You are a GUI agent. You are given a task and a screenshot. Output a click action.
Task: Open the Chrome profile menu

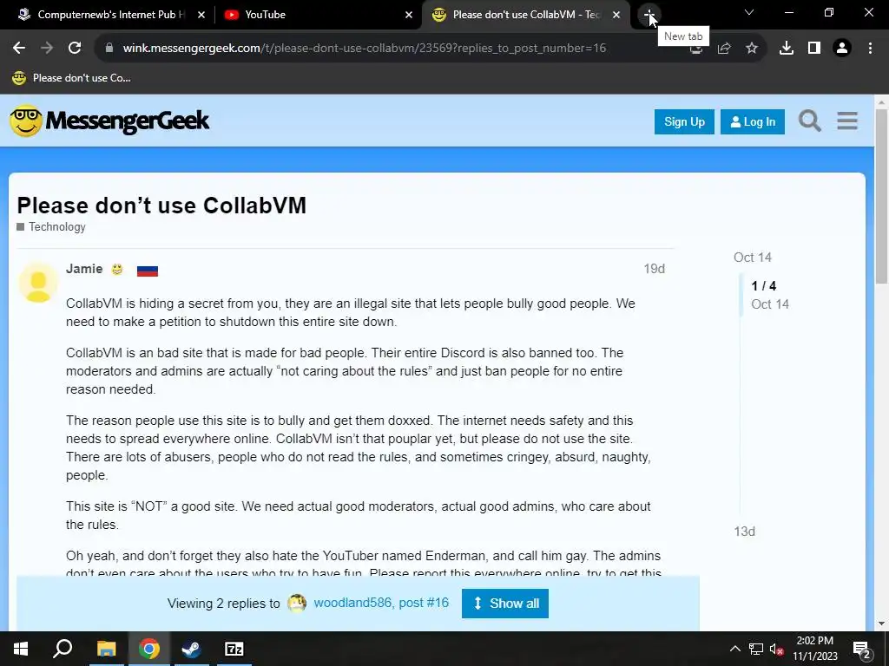click(842, 49)
